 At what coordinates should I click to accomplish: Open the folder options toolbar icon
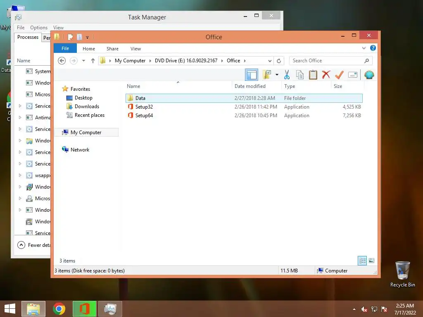pos(267,75)
